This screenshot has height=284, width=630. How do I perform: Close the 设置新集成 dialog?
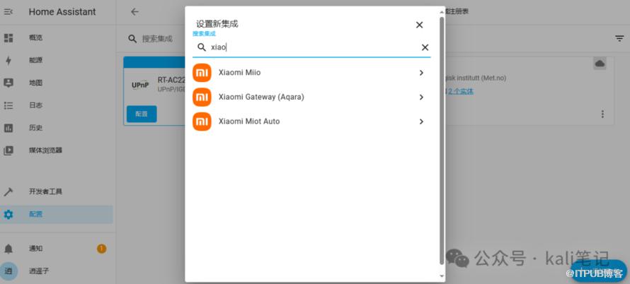(x=420, y=25)
